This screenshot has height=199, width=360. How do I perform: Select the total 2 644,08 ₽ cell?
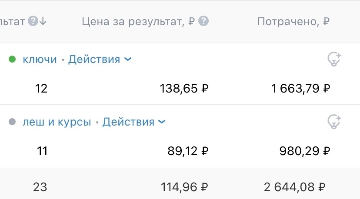tap(295, 187)
